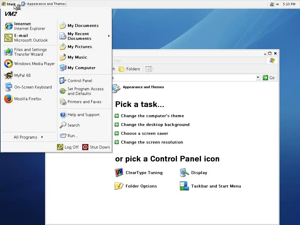Click the Log Off button
300x225 pixels.
pyautogui.click(x=68, y=147)
